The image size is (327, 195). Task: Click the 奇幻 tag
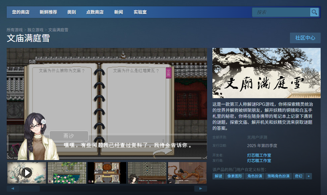298,176
